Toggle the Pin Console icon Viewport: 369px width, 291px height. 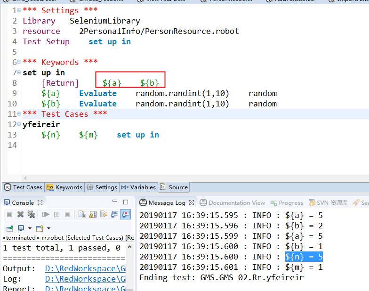pyautogui.click(x=10, y=228)
